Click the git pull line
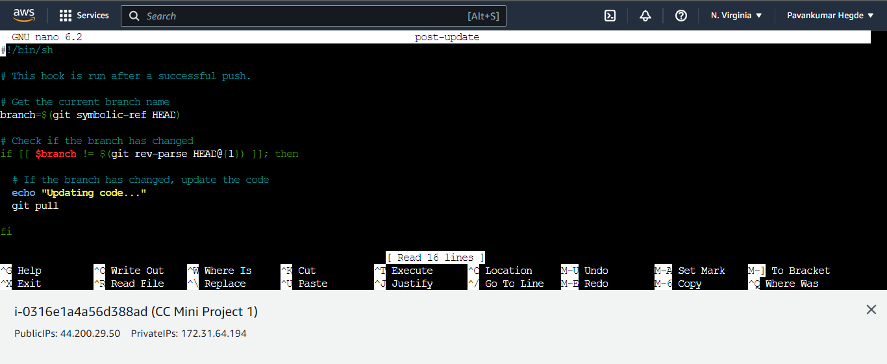887x364 pixels. [35, 206]
